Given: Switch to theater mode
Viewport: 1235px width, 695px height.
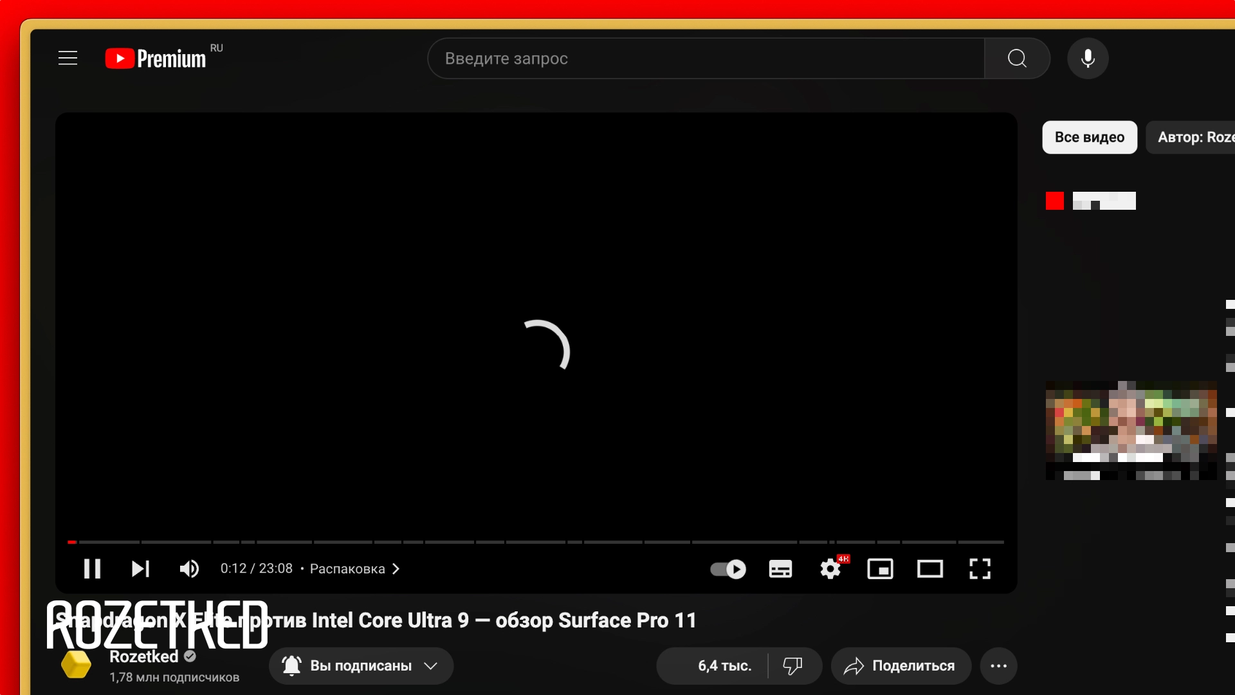Looking at the screenshot, I should coord(930,569).
